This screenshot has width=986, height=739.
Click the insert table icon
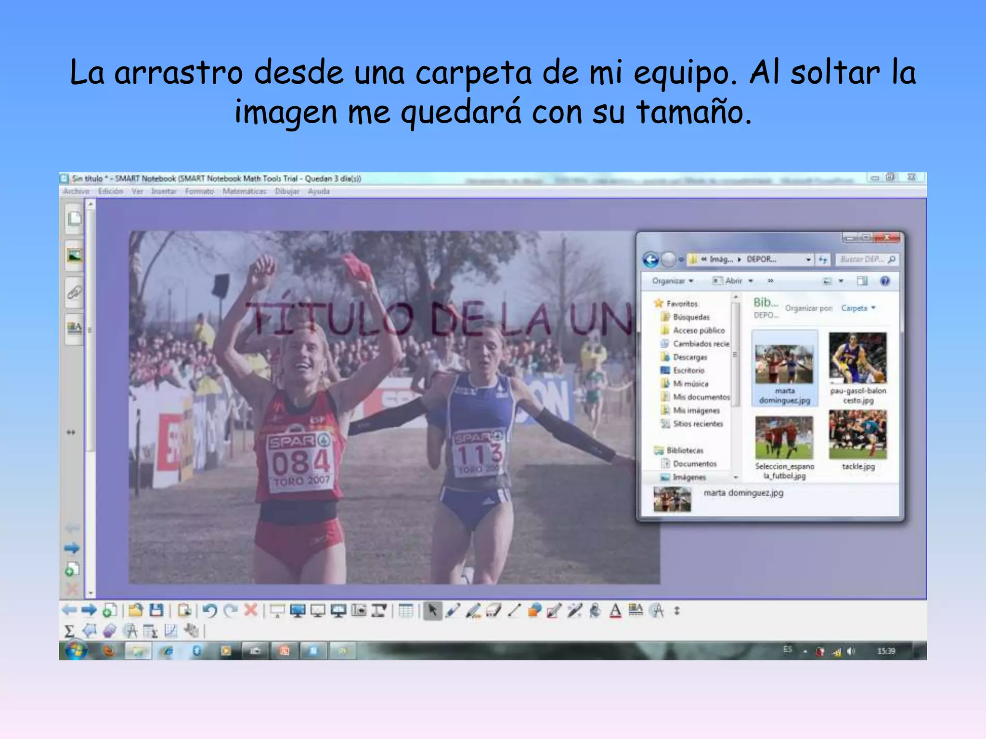coord(406,611)
